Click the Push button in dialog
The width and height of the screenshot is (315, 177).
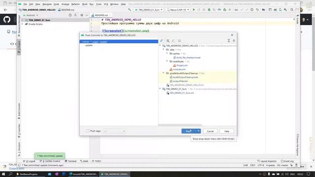[189, 131]
